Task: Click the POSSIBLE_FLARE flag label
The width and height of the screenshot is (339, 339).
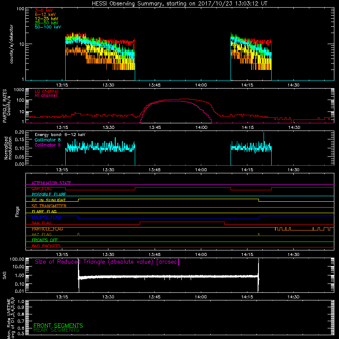Action: 49,195
